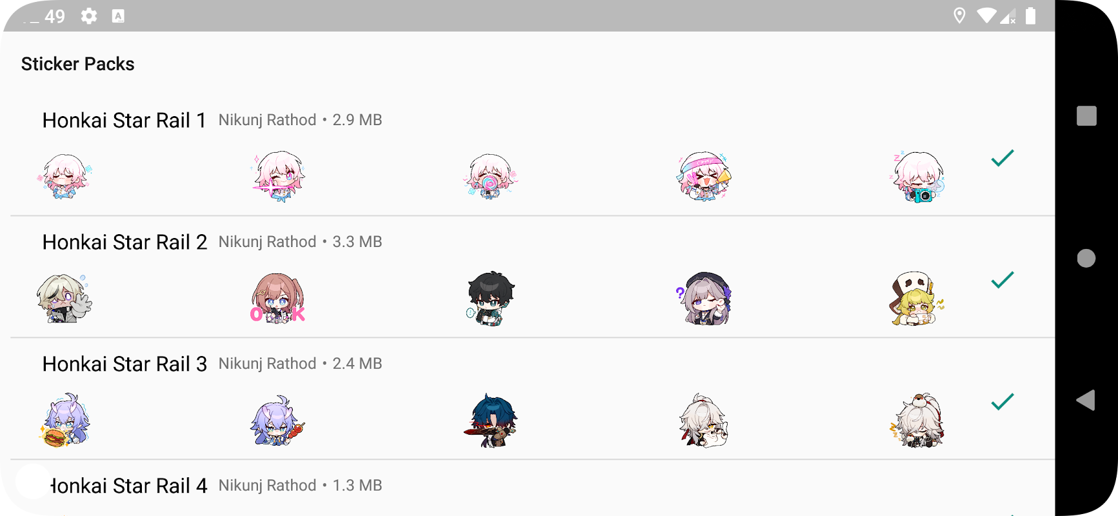This screenshot has width=1118, height=516.
Task: Tap the Android home circle button
Action: point(1086,258)
